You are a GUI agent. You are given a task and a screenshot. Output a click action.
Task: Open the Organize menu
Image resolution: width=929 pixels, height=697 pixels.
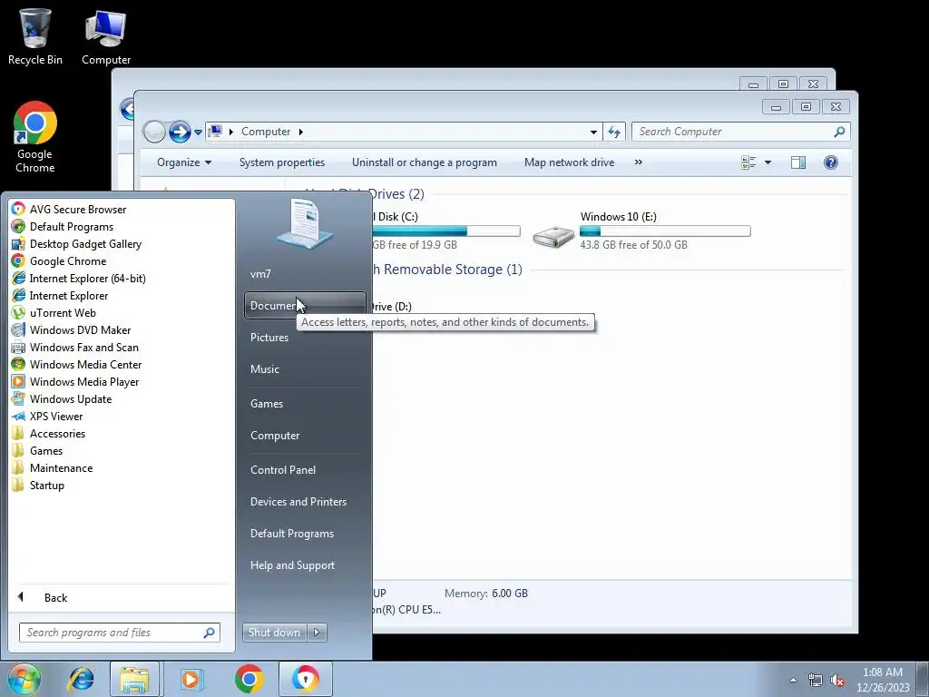pos(183,162)
